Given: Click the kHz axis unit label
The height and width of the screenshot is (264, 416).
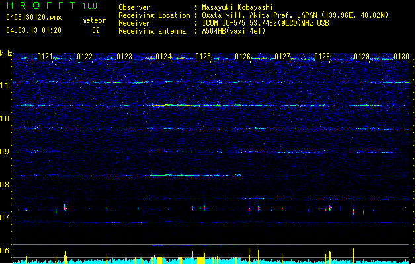Looking at the screenshot, I should 7,53.
